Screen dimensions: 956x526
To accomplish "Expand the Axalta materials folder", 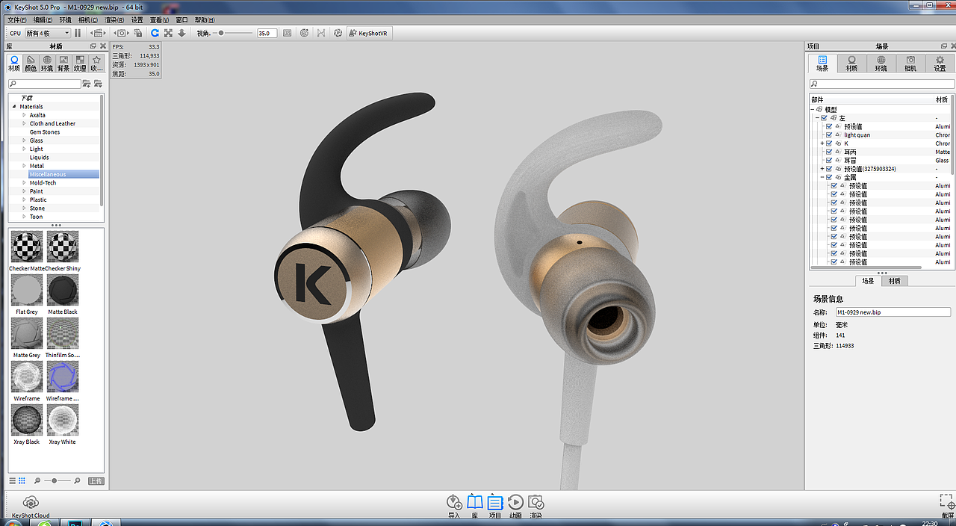I will coord(24,115).
